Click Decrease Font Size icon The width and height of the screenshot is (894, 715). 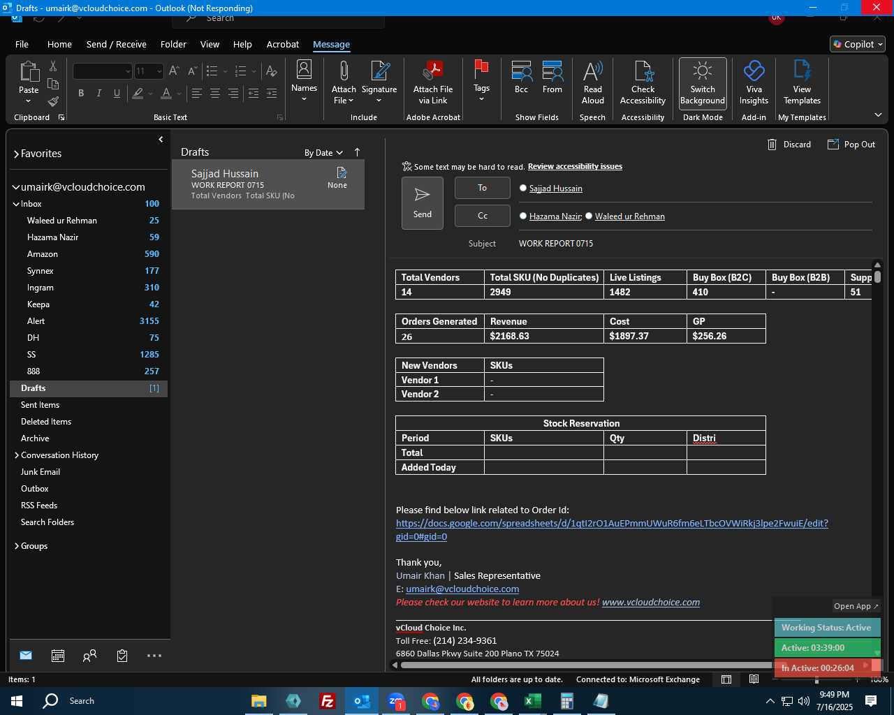click(x=192, y=71)
